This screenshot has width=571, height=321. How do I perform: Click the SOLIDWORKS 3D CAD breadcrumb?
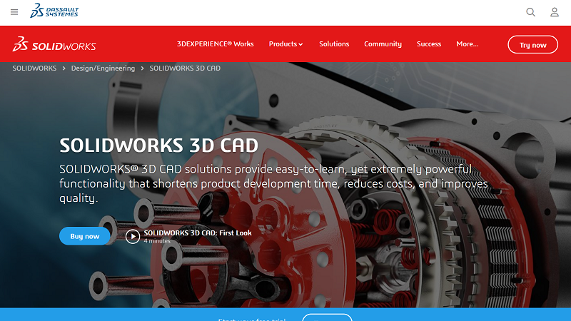185,68
